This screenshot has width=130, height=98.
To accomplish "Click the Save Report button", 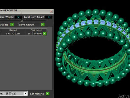I will click(30, 24).
